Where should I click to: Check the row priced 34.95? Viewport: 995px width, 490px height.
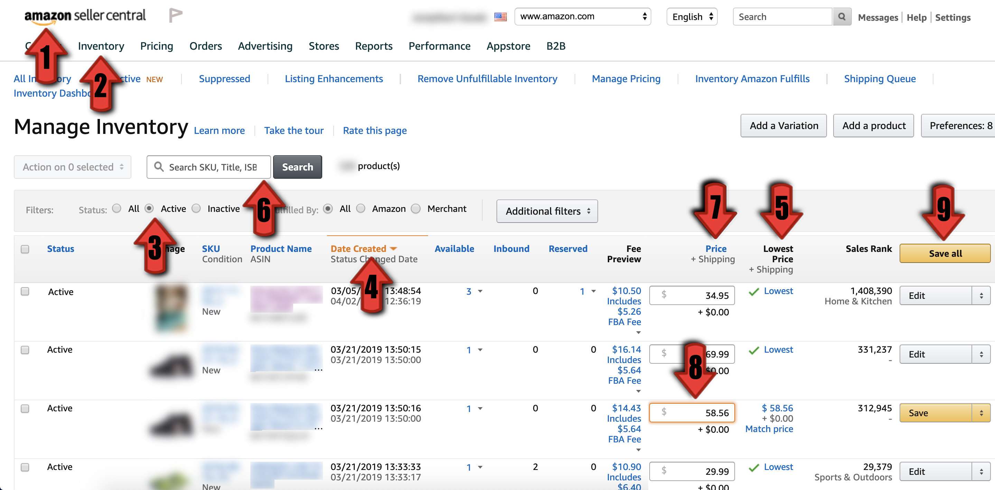pyautogui.click(x=25, y=292)
